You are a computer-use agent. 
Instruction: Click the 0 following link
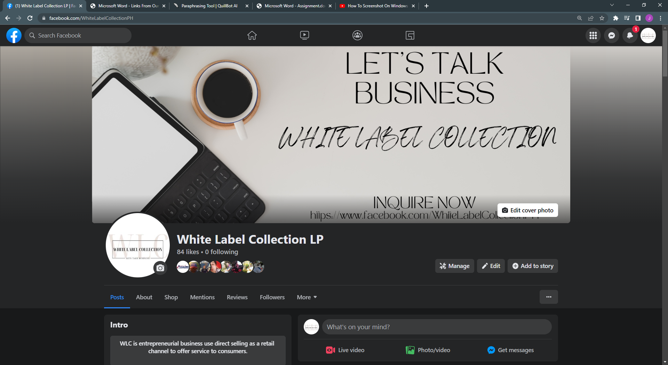(222, 252)
